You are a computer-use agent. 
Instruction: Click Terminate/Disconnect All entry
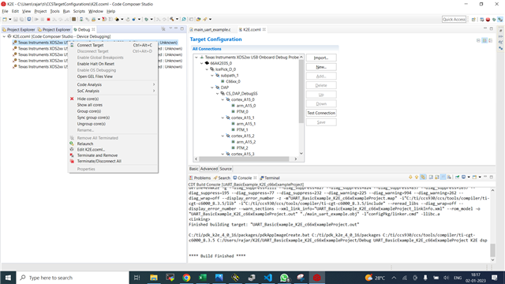[113, 161]
